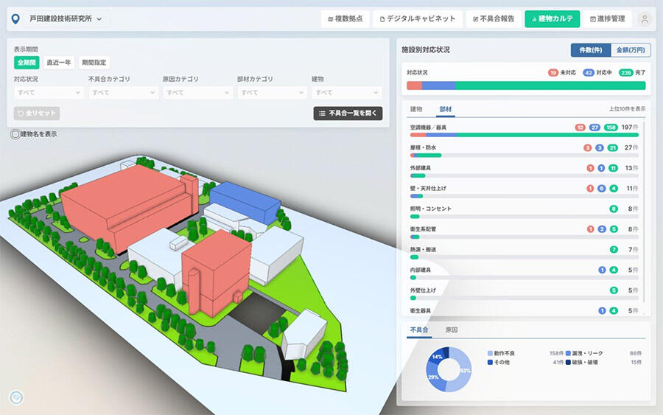
Task: Open the 戸田建設技術研究所 site selector dropdown
Action: tap(66, 19)
